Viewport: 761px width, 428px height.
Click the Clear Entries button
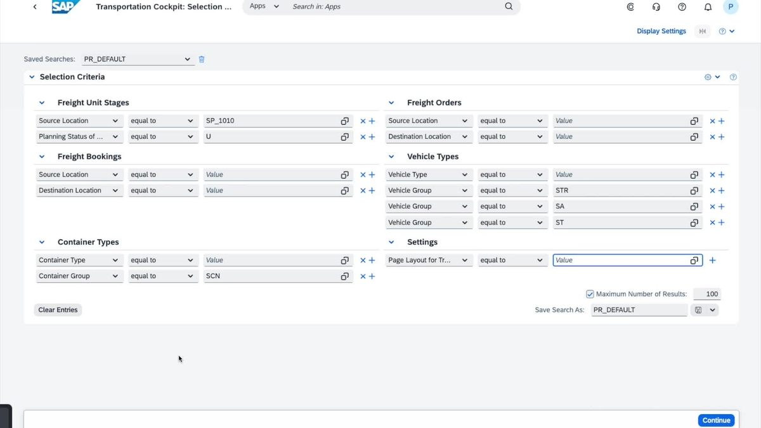click(x=58, y=309)
